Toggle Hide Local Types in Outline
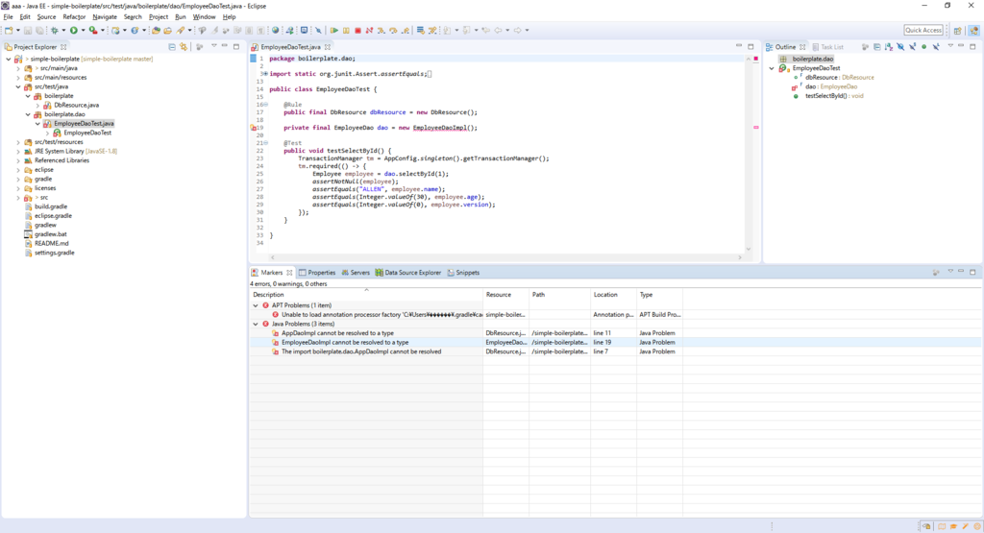Screen dimensions: 984x533 (936, 46)
